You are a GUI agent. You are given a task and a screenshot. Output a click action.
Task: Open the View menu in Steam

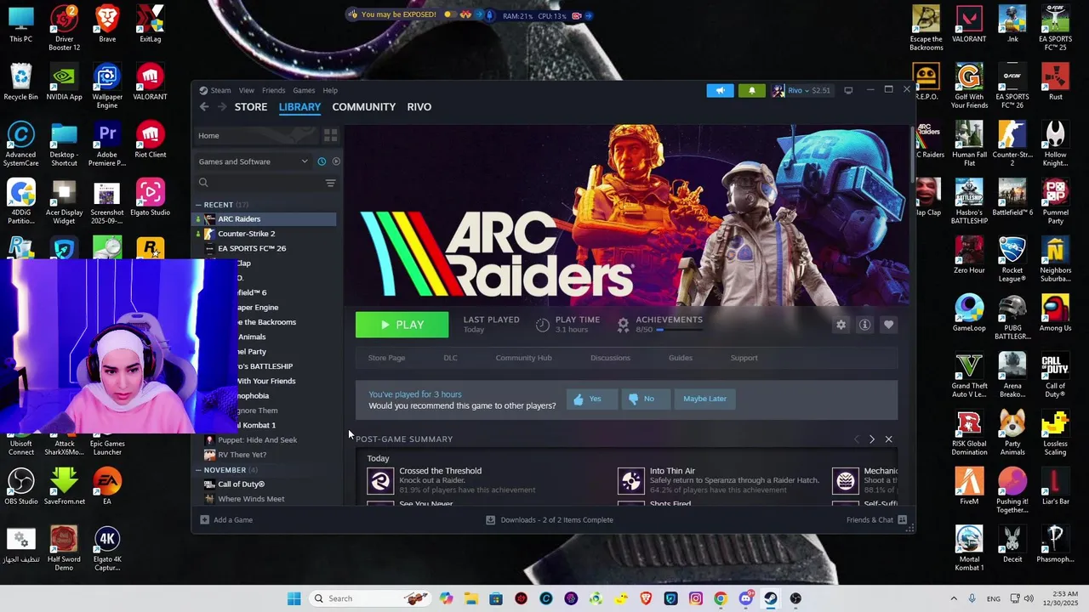[246, 90]
